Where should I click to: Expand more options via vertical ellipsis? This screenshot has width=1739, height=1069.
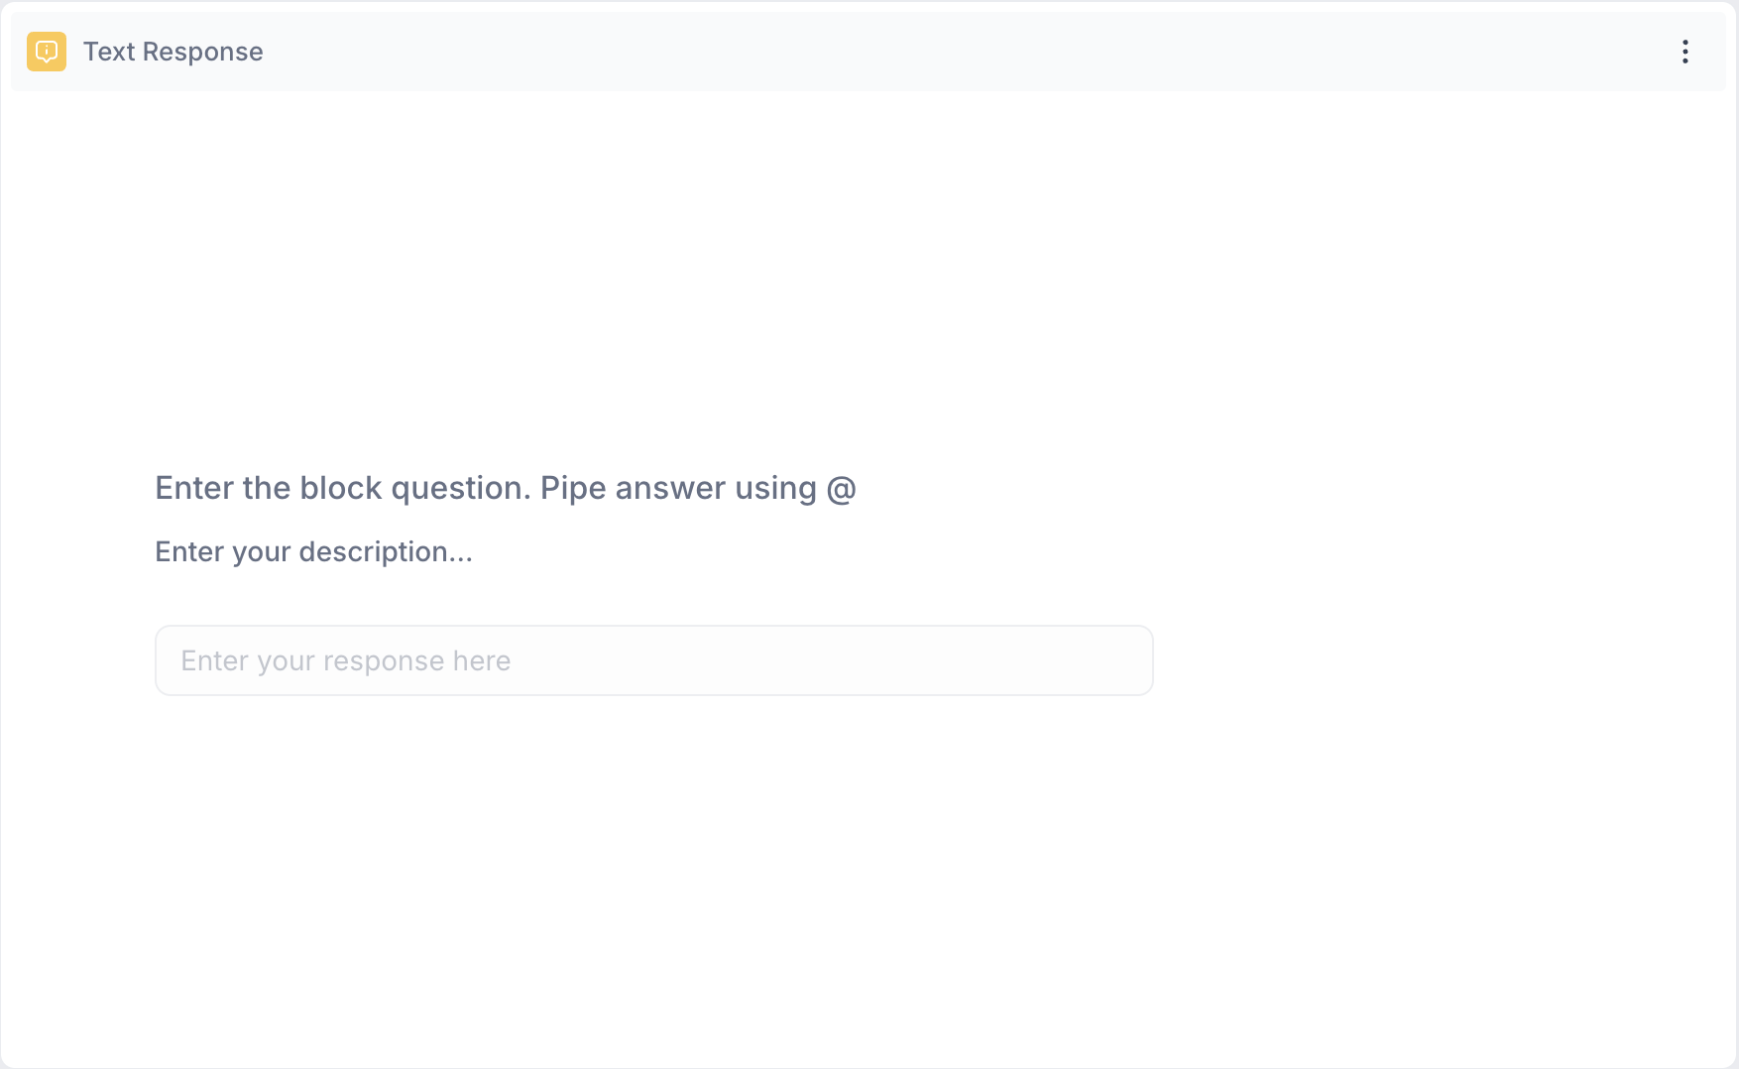tap(1684, 52)
